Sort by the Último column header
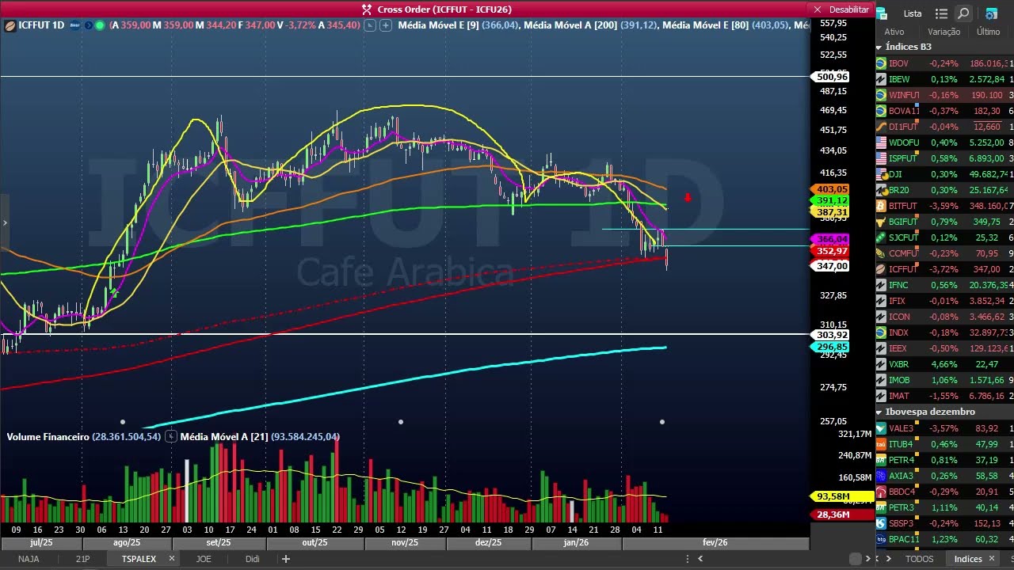Viewport: 1014px width, 570px height. [988, 32]
